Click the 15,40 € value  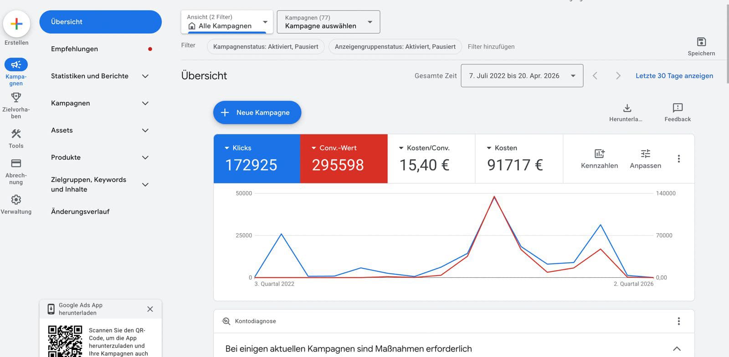tap(424, 165)
